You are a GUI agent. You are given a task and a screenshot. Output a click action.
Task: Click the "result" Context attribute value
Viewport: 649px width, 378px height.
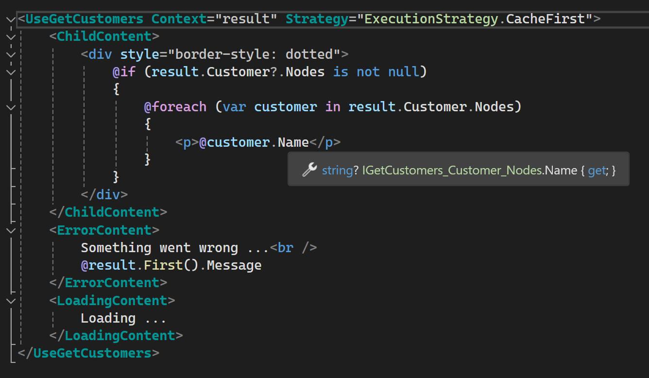(x=246, y=19)
